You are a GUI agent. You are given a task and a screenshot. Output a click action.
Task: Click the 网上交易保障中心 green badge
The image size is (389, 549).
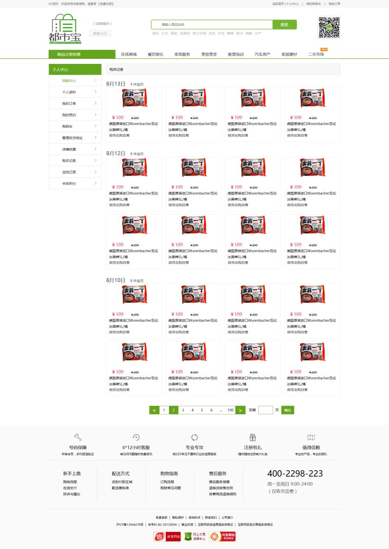pos(194,536)
